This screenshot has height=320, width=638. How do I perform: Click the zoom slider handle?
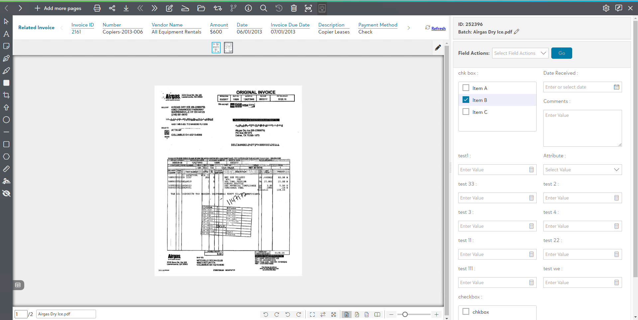(x=405, y=314)
